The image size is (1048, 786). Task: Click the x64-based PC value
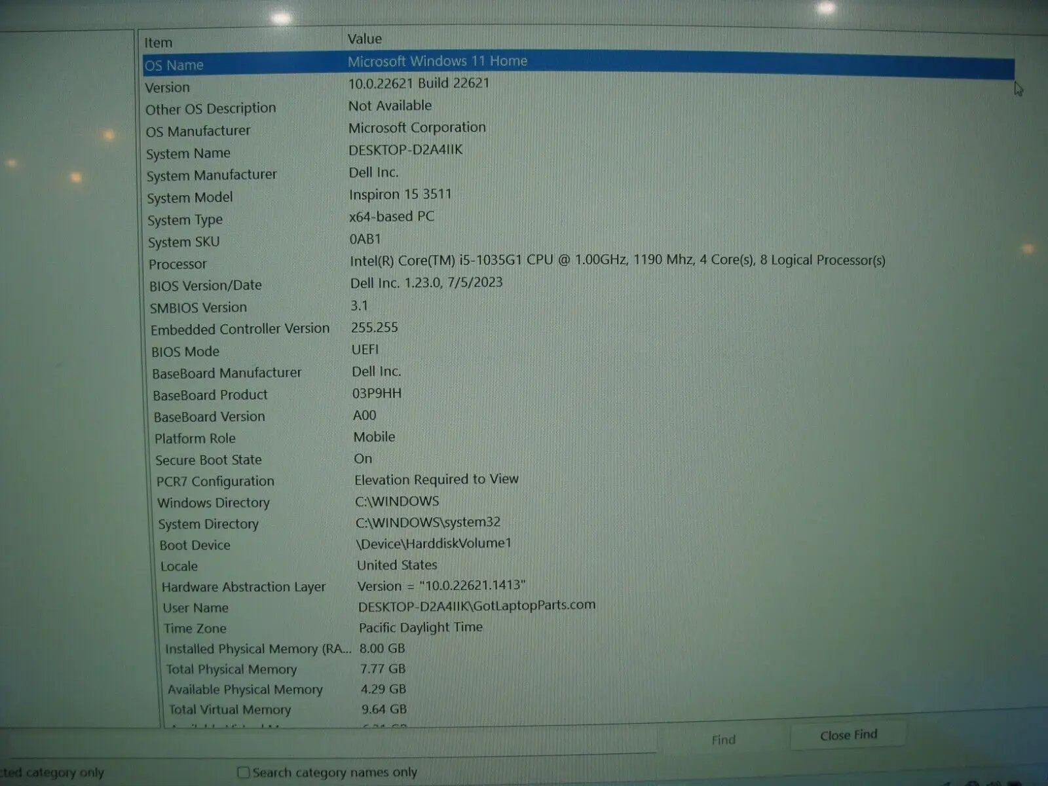coord(392,216)
